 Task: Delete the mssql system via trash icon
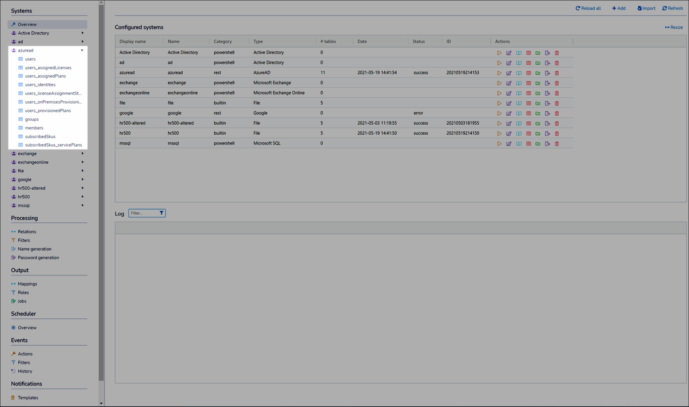[557, 144]
